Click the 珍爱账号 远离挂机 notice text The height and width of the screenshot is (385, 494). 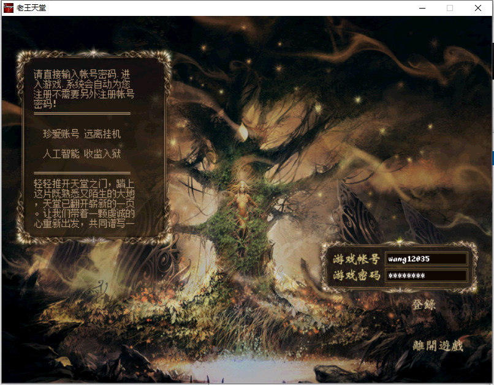[82, 134]
